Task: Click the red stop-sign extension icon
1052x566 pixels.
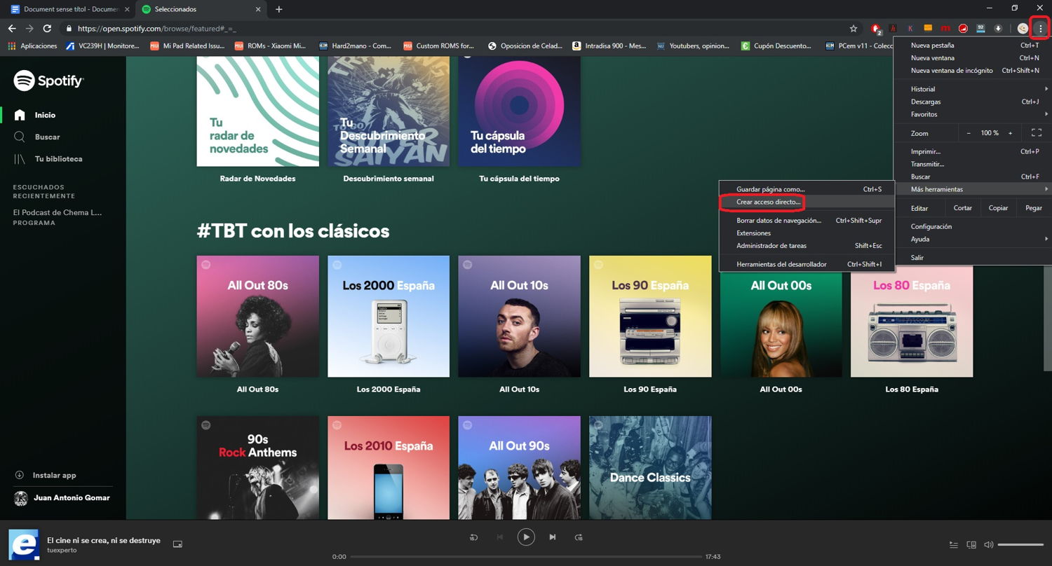Action: pos(963,29)
